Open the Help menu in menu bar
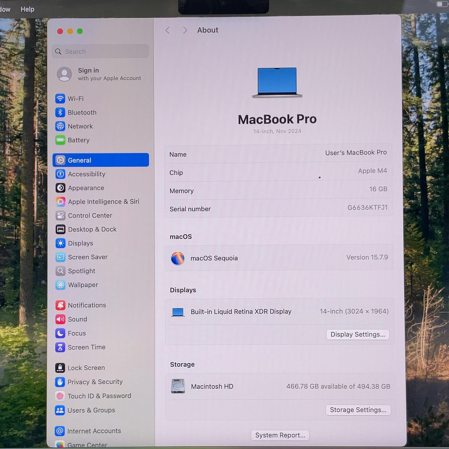Viewport: 449px width, 449px height. pos(27,9)
